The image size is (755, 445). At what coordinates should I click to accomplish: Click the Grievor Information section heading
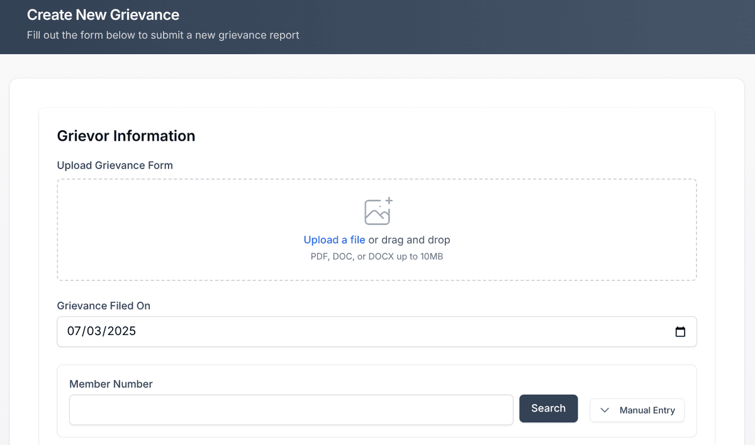tap(126, 136)
